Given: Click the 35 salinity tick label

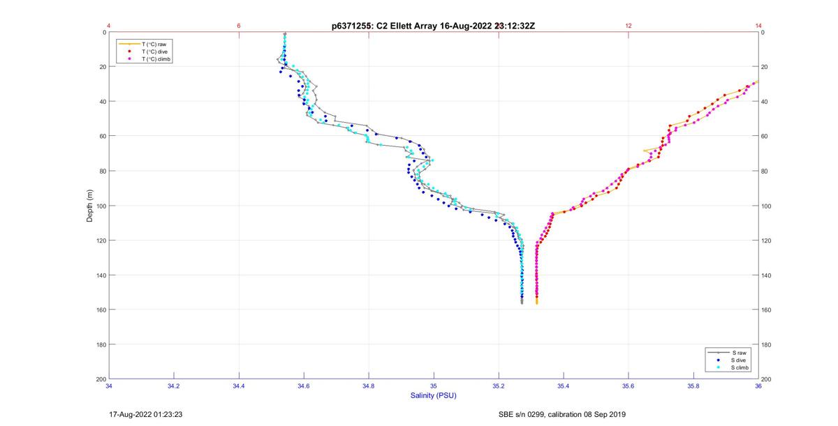Looking at the screenshot, I should click(x=433, y=386).
